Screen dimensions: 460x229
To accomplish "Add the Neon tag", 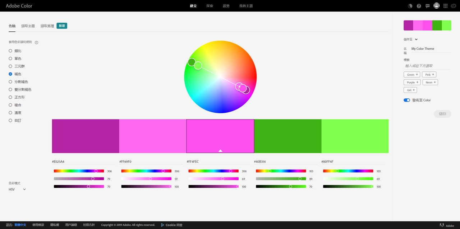I will click(430, 82).
